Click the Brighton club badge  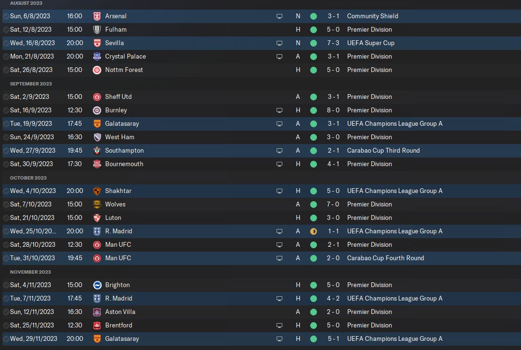[97, 285]
